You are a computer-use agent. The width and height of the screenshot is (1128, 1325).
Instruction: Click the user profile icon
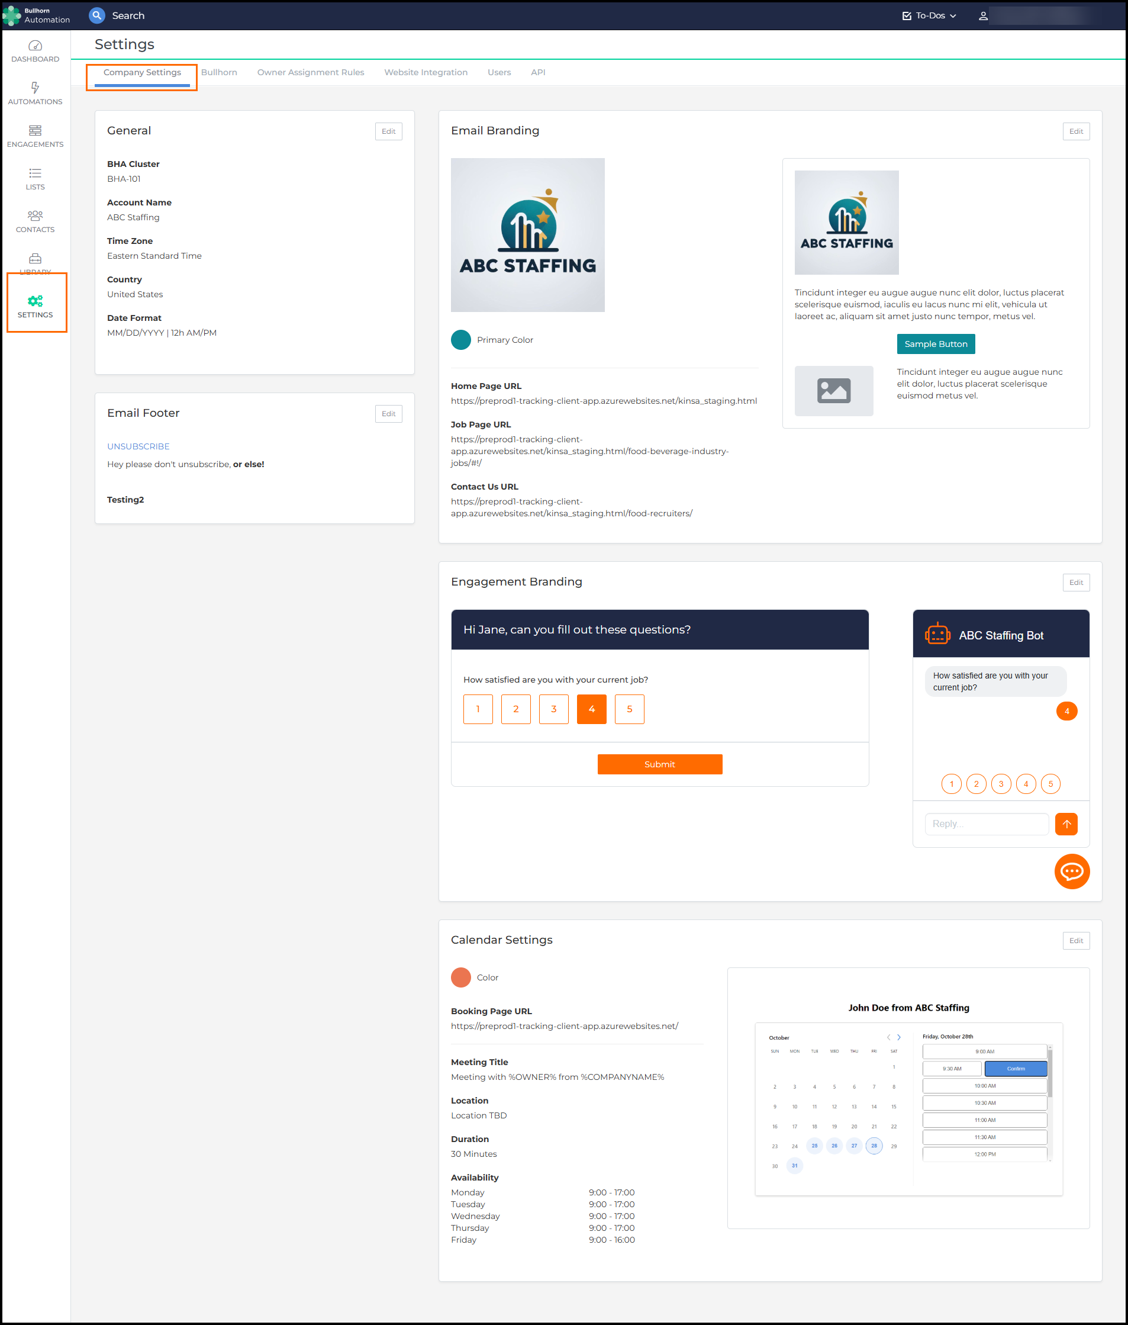click(983, 16)
